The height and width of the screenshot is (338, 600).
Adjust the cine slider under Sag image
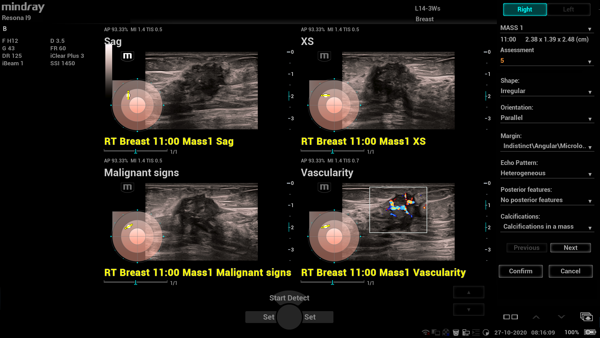pyautogui.click(x=136, y=152)
